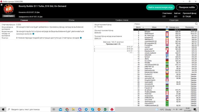Open Excel on taskbar
The height and width of the screenshot is (112, 199).
(105, 109)
